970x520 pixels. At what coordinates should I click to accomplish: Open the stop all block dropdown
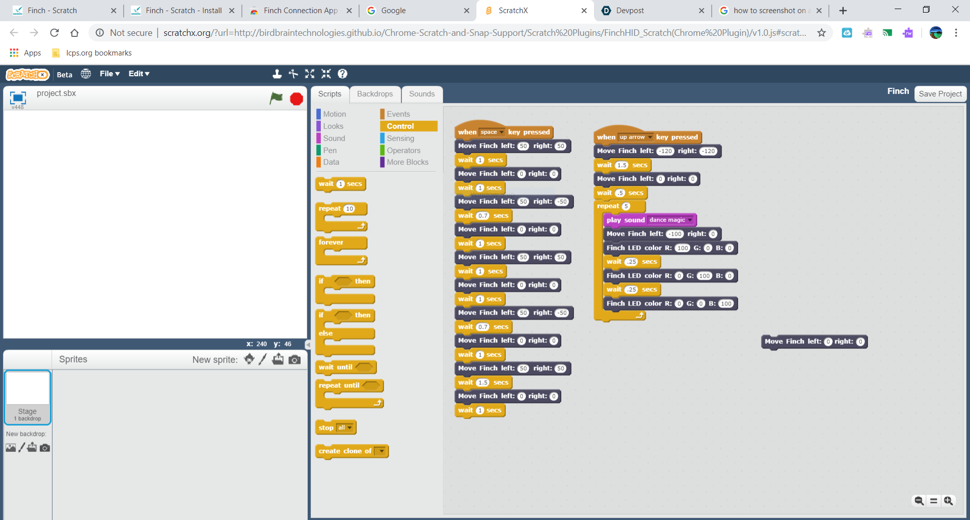click(345, 428)
